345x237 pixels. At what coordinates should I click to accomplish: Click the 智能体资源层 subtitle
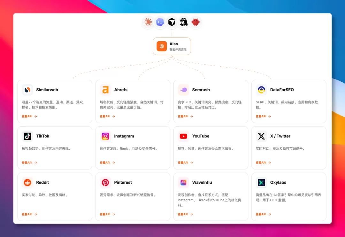pos(178,49)
